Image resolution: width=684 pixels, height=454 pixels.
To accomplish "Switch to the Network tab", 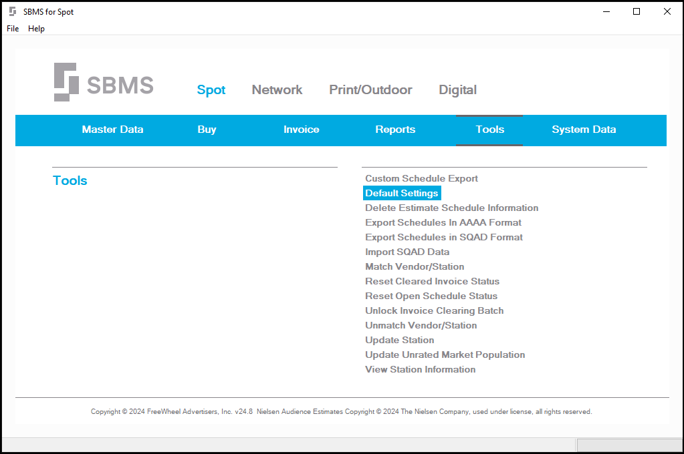I will click(277, 89).
